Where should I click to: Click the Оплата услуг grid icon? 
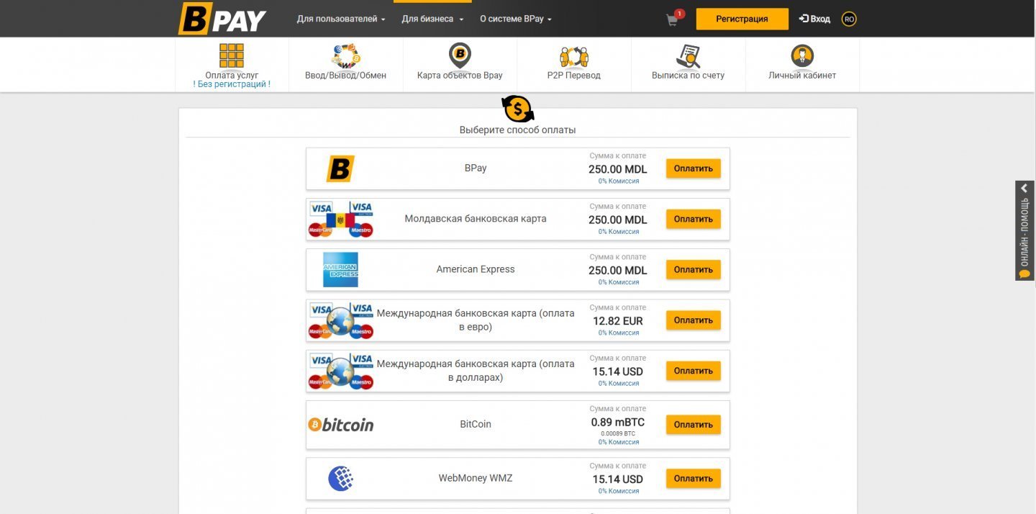232,55
